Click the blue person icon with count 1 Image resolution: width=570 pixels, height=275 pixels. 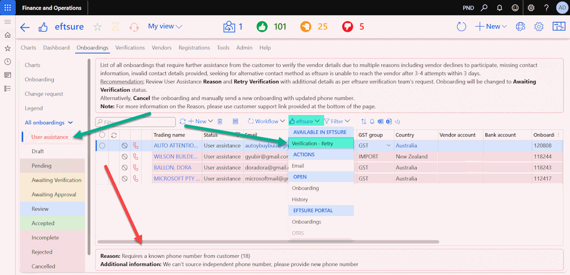click(x=229, y=27)
